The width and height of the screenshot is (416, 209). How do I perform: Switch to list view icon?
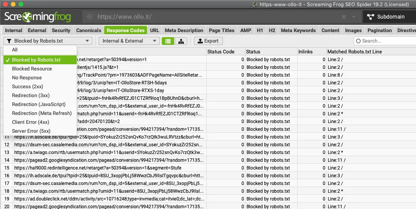168,41
